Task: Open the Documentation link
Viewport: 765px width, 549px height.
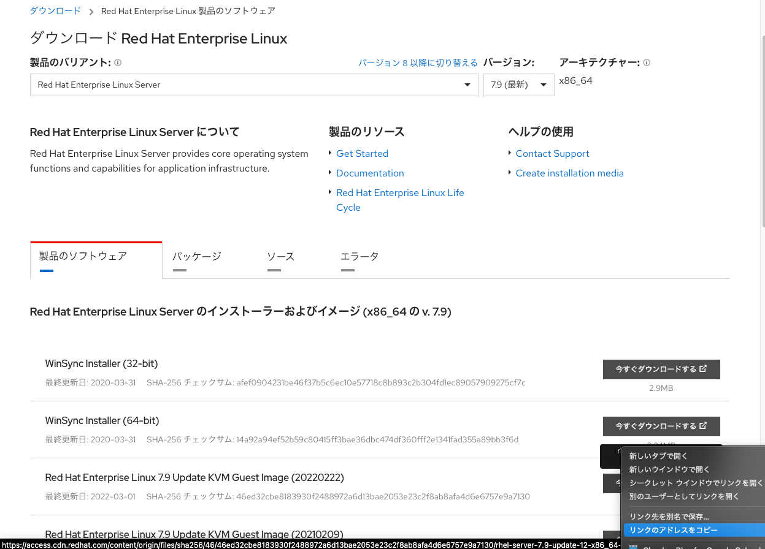Action: coord(370,173)
